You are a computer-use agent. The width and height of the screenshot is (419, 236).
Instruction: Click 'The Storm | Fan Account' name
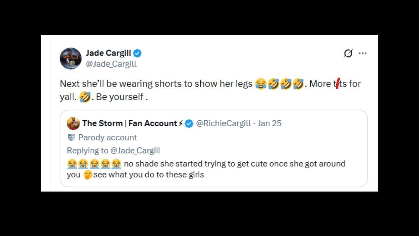pos(130,123)
